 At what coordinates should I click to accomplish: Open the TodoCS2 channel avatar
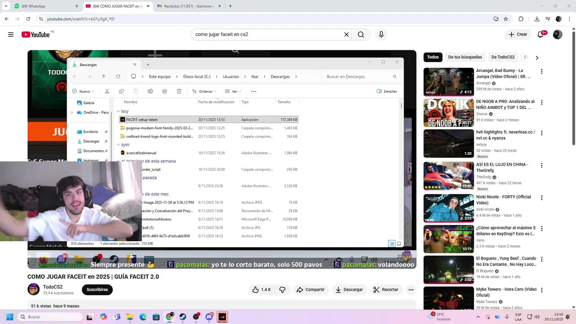(x=34, y=289)
